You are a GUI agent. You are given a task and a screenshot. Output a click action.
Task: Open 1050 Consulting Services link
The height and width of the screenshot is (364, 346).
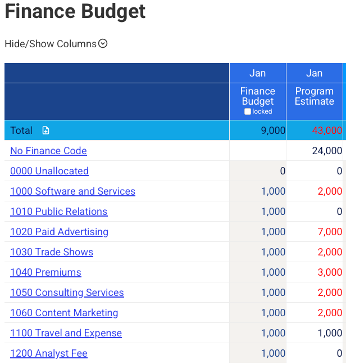point(67,293)
